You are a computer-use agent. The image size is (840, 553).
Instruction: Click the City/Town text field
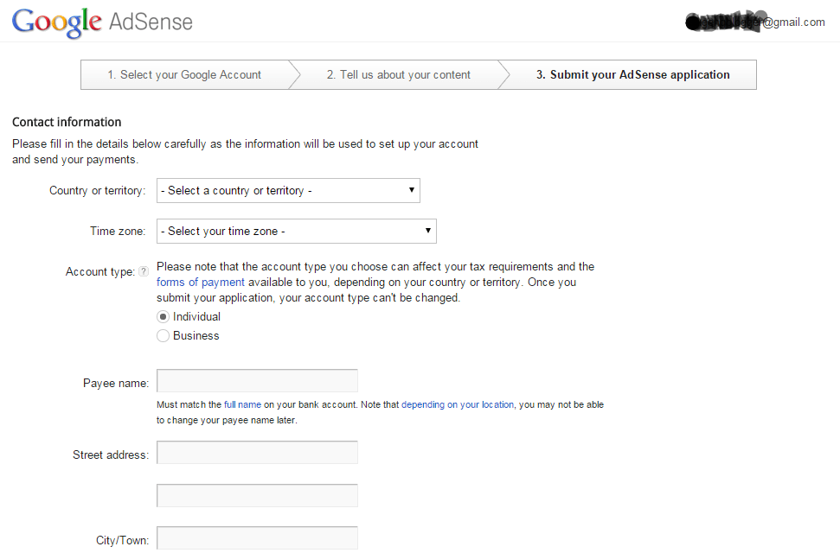[x=257, y=538]
